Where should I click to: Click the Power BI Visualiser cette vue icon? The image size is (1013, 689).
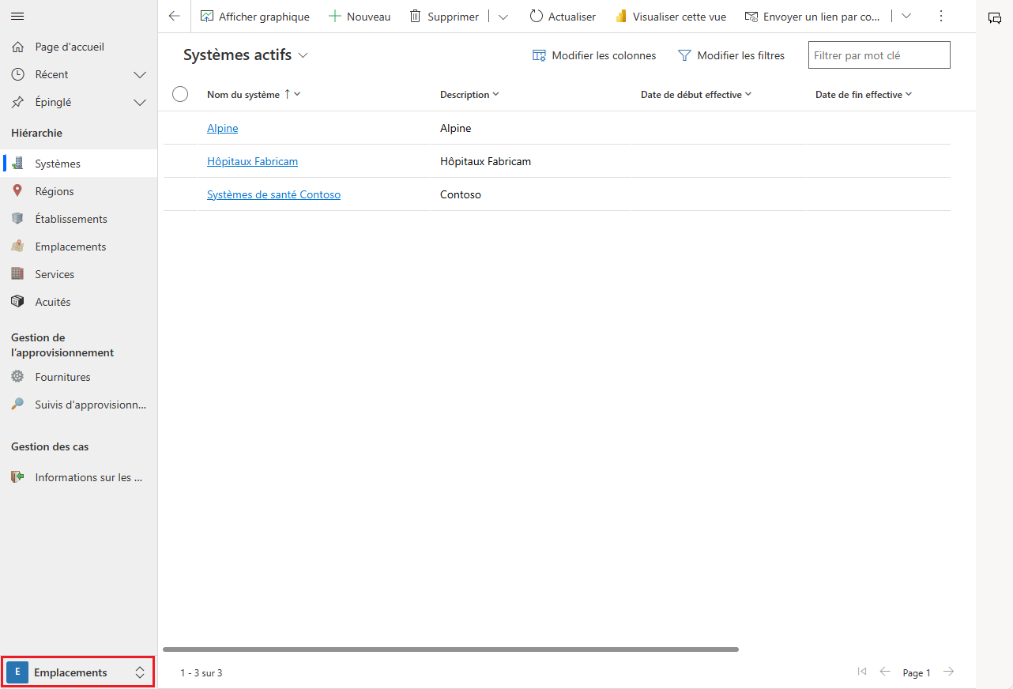click(x=621, y=16)
